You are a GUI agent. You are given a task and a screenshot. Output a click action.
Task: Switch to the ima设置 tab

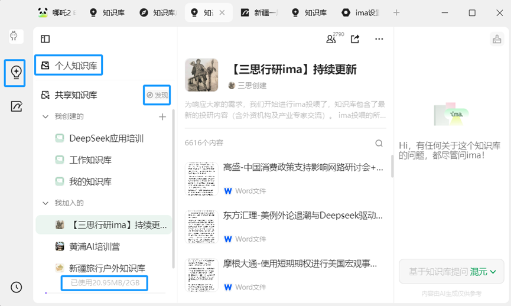(361, 13)
